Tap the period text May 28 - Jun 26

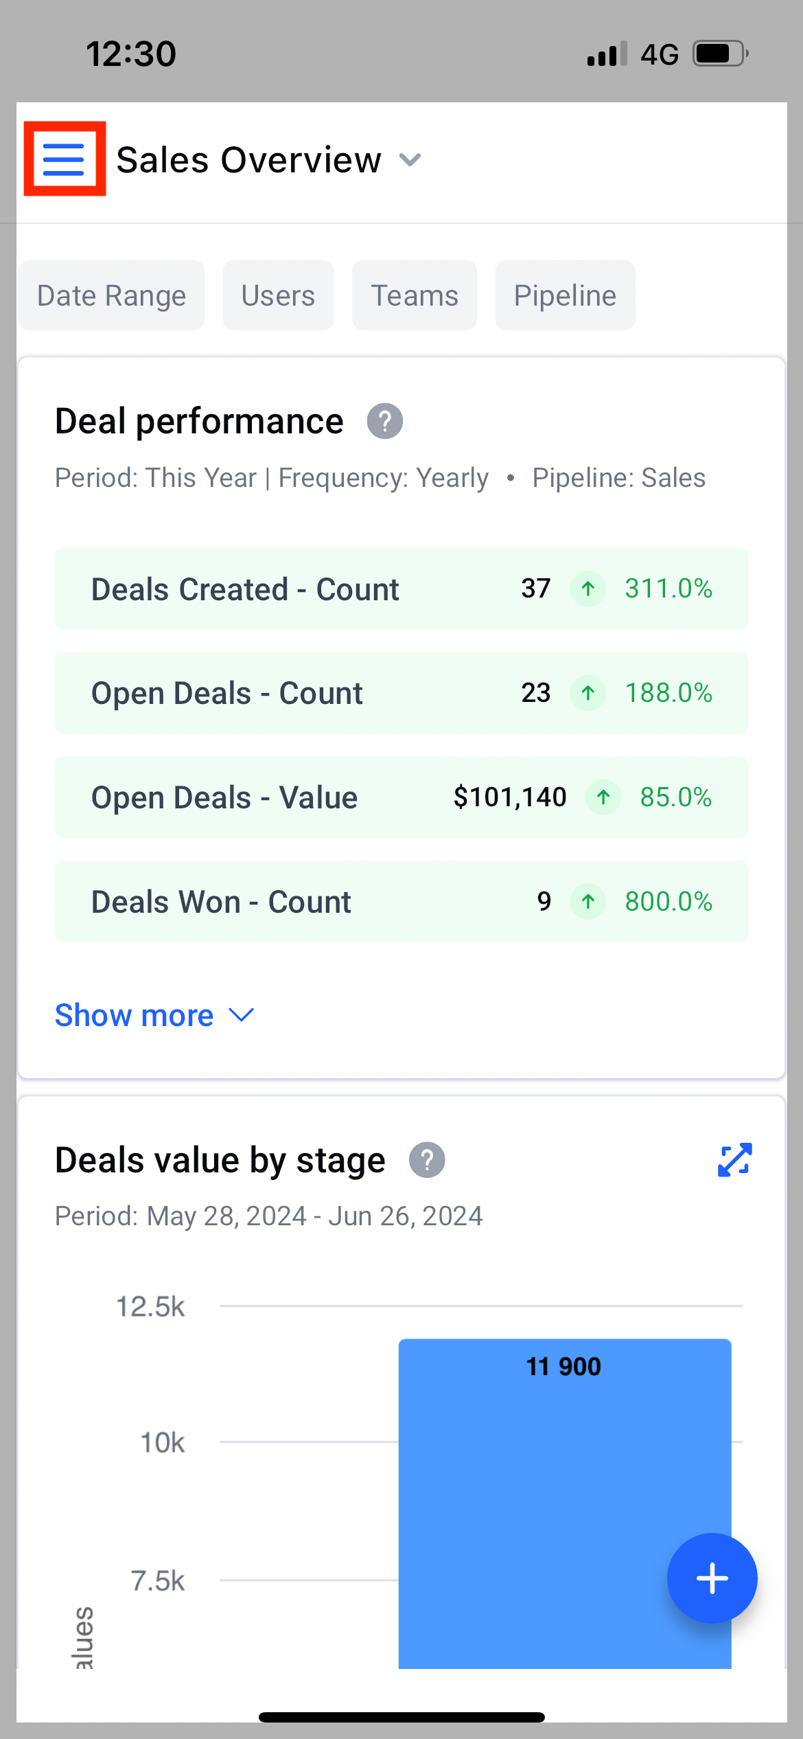(x=268, y=1215)
